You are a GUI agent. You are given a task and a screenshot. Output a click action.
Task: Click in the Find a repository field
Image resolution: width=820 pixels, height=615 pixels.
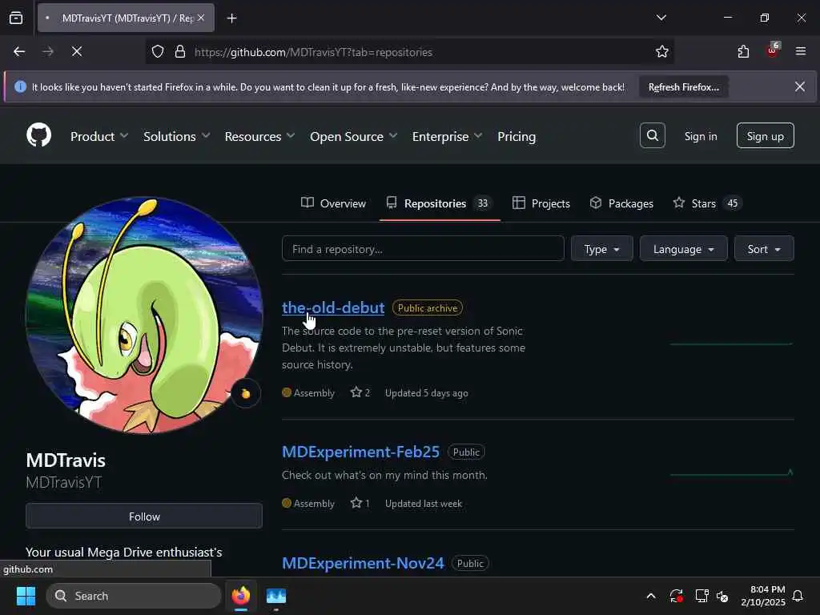423,248
